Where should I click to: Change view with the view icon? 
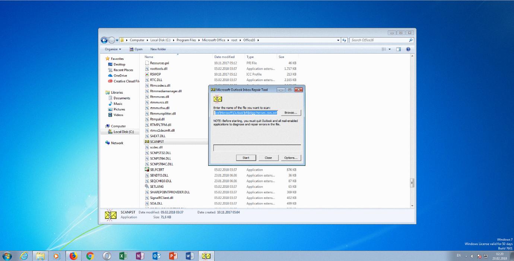pos(384,49)
